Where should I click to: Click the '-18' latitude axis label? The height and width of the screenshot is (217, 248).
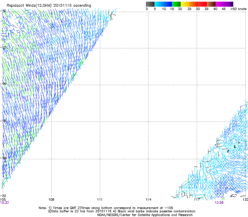point(3,158)
